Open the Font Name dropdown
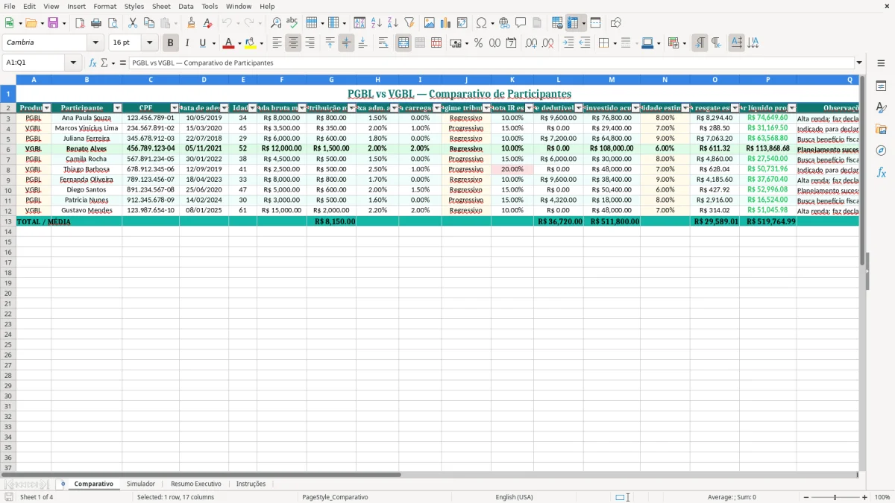 (x=95, y=43)
